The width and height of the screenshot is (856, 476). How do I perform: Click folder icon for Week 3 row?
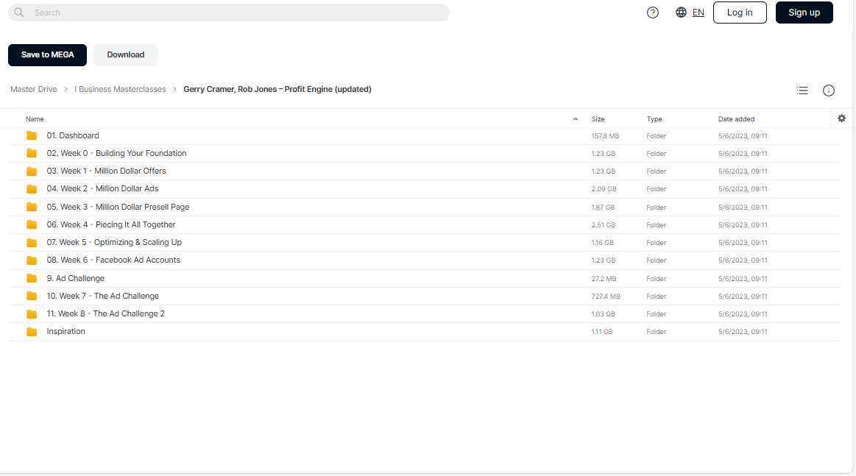pos(32,207)
